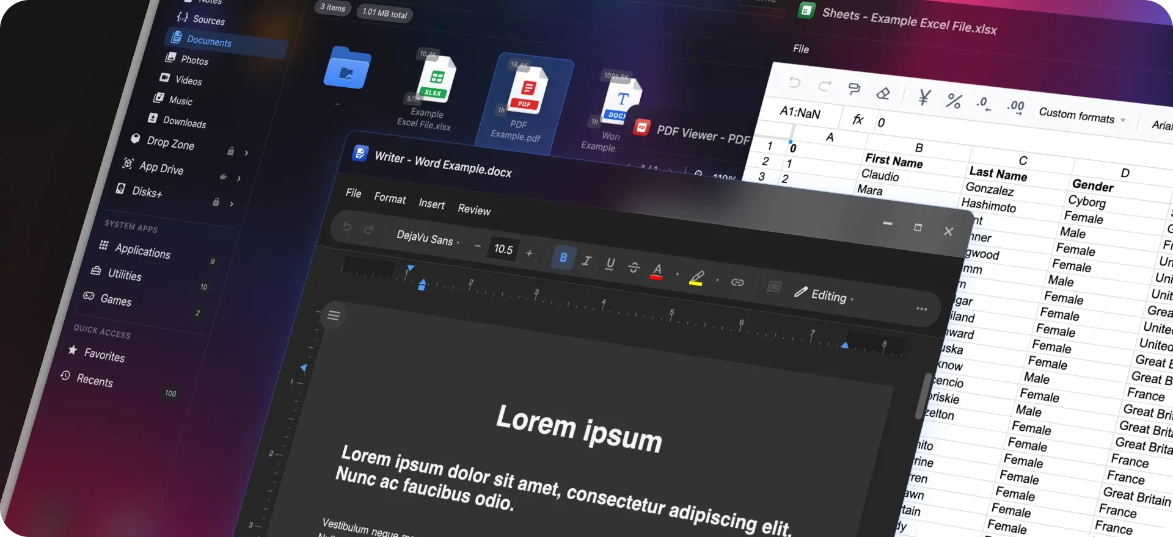The width and height of the screenshot is (1173, 537).
Task: Open the Custom formats dropdown in Sheets
Action: [1081, 115]
